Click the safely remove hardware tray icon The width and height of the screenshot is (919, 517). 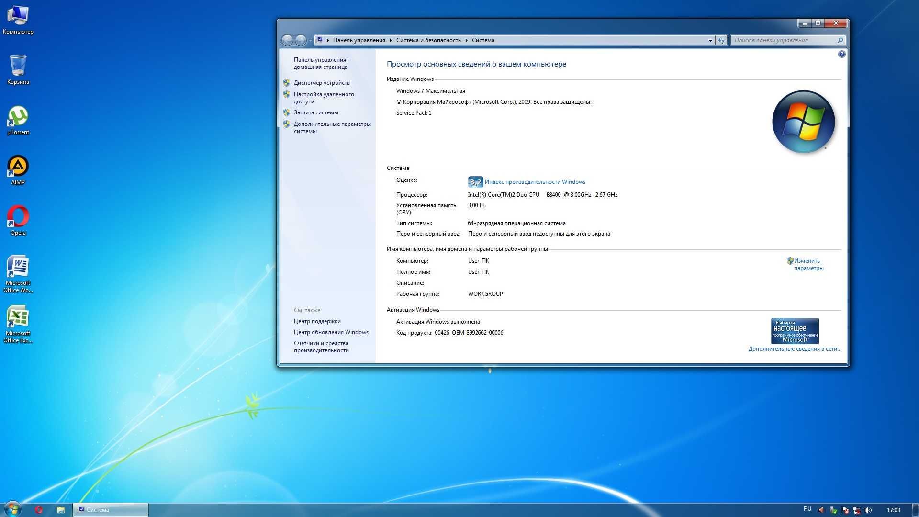tap(833, 510)
